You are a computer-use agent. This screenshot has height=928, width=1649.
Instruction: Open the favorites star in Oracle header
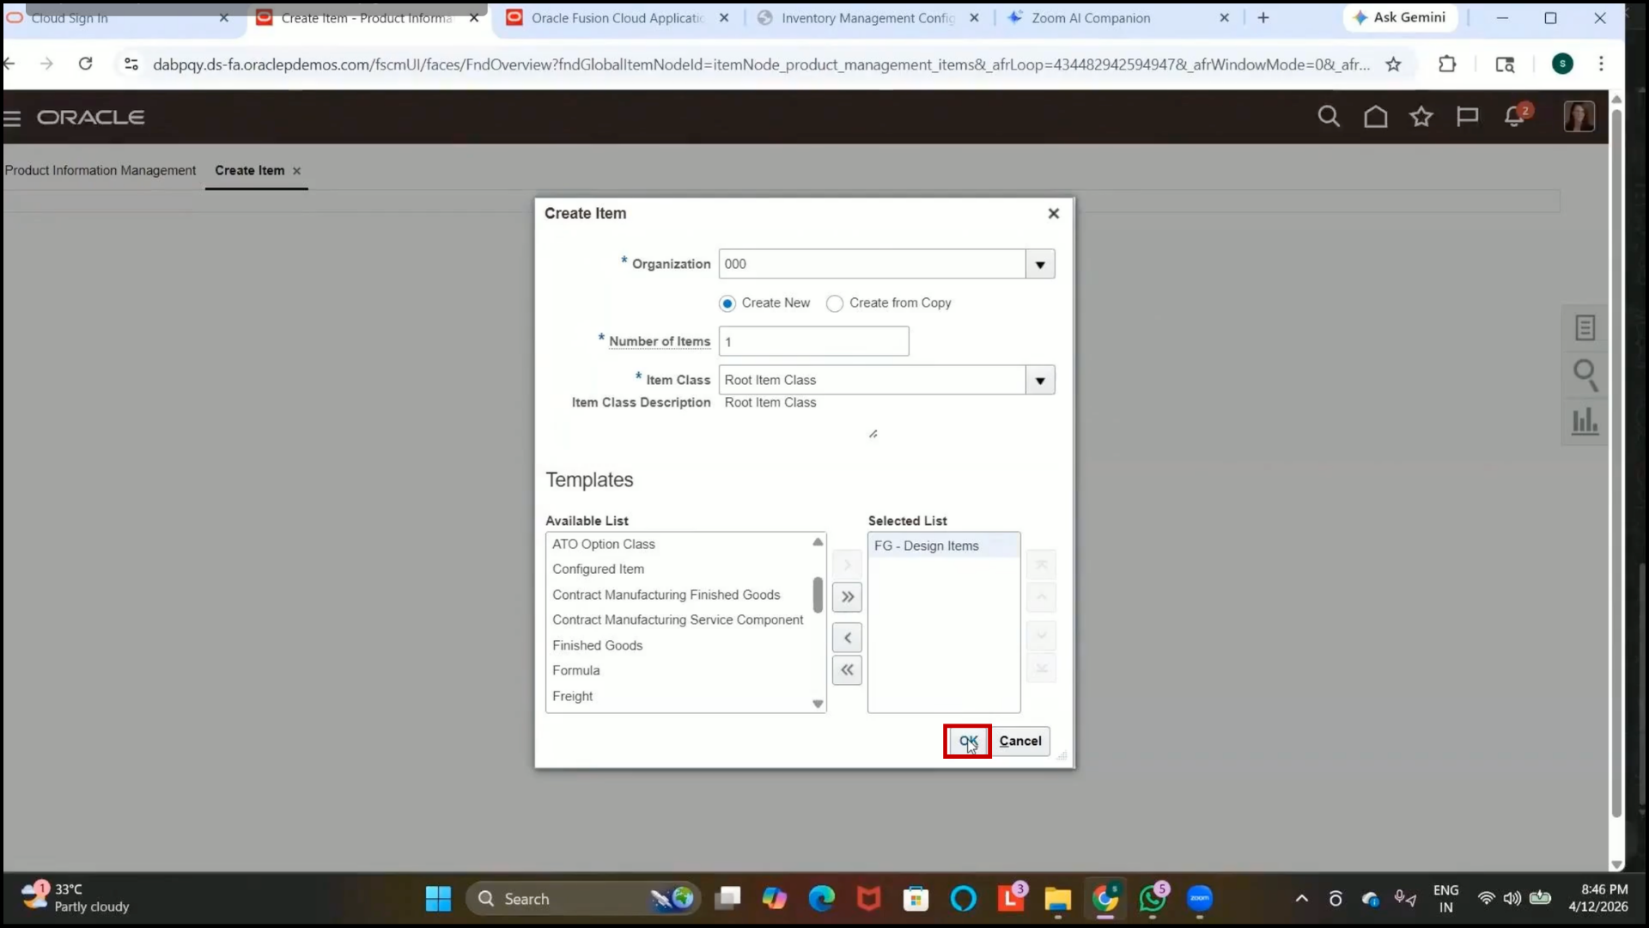pyautogui.click(x=1421, y=116)
